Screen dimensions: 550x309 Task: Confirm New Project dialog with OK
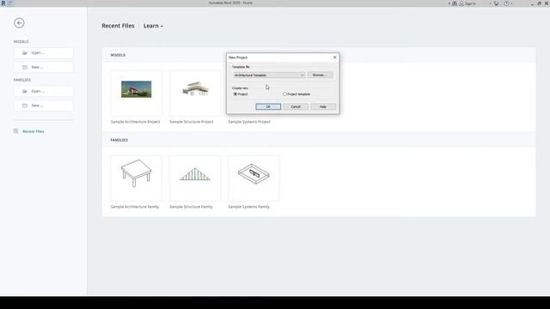click(x=268, y=106)
